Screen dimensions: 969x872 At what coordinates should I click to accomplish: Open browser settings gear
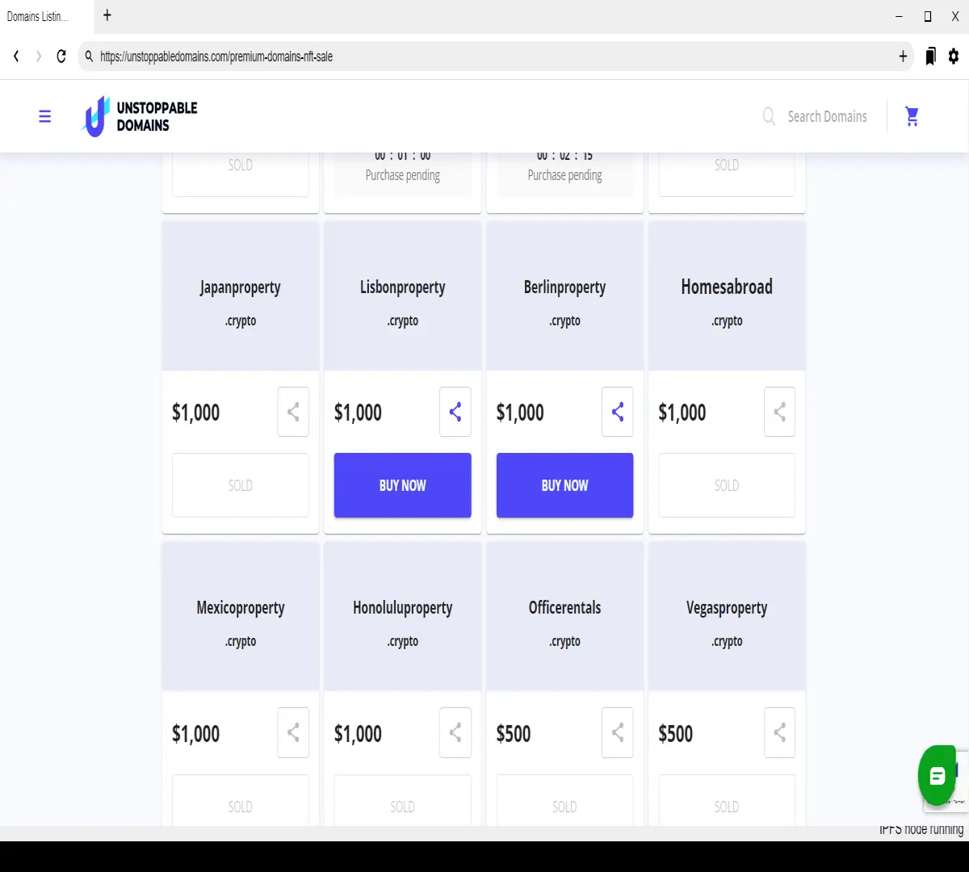[954, 57]
